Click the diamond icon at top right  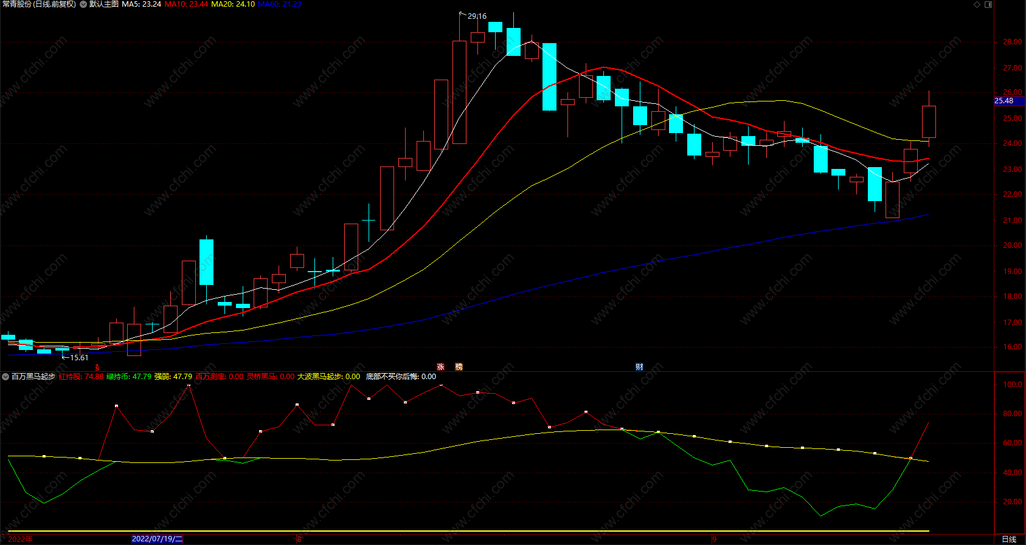pyautogui.click(x=977, y=4)
